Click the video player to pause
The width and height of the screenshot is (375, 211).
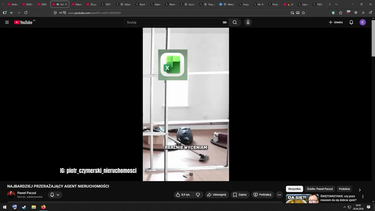[186, 104]
